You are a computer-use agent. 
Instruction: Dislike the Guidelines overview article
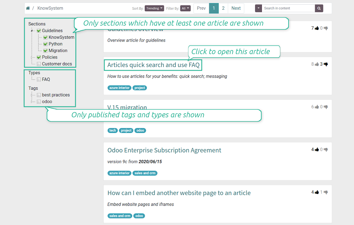click(325, 28)
